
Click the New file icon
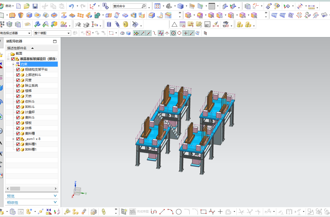point(18,6)
